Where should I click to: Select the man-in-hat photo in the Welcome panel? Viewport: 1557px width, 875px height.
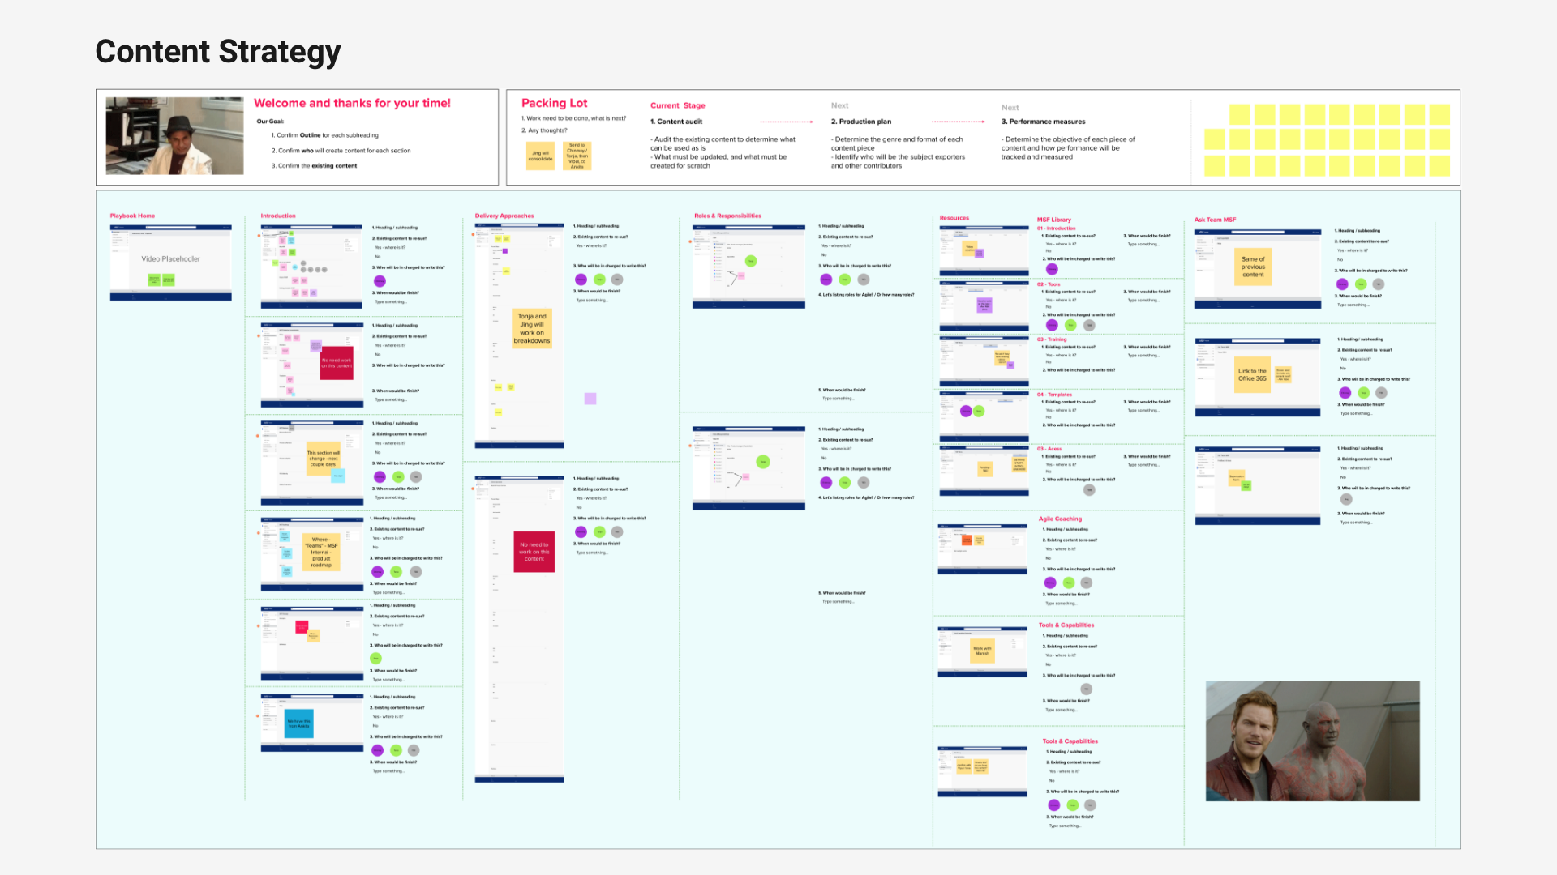point(174,136)
